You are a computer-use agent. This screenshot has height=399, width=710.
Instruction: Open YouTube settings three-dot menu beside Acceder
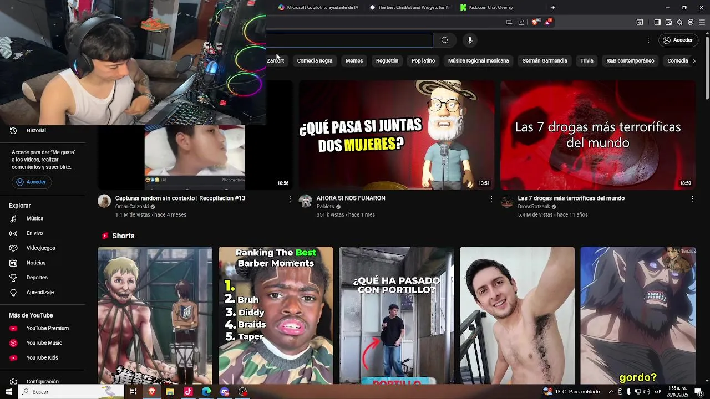click(648, 40)
